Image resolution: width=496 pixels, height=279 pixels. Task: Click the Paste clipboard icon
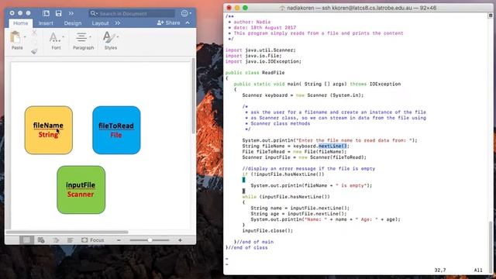15,37
